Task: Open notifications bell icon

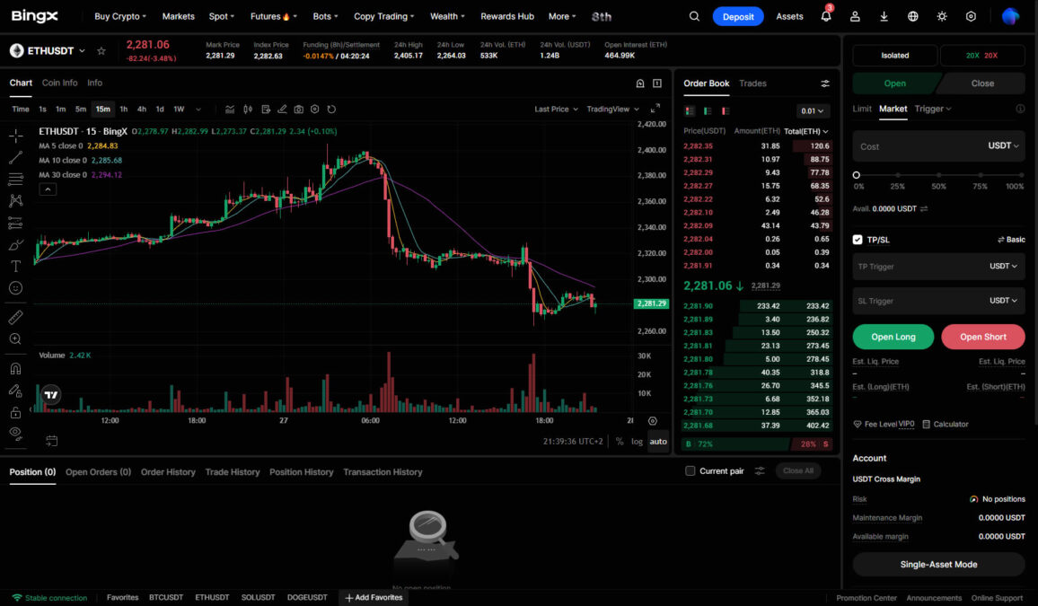Action: click(825, 16)
